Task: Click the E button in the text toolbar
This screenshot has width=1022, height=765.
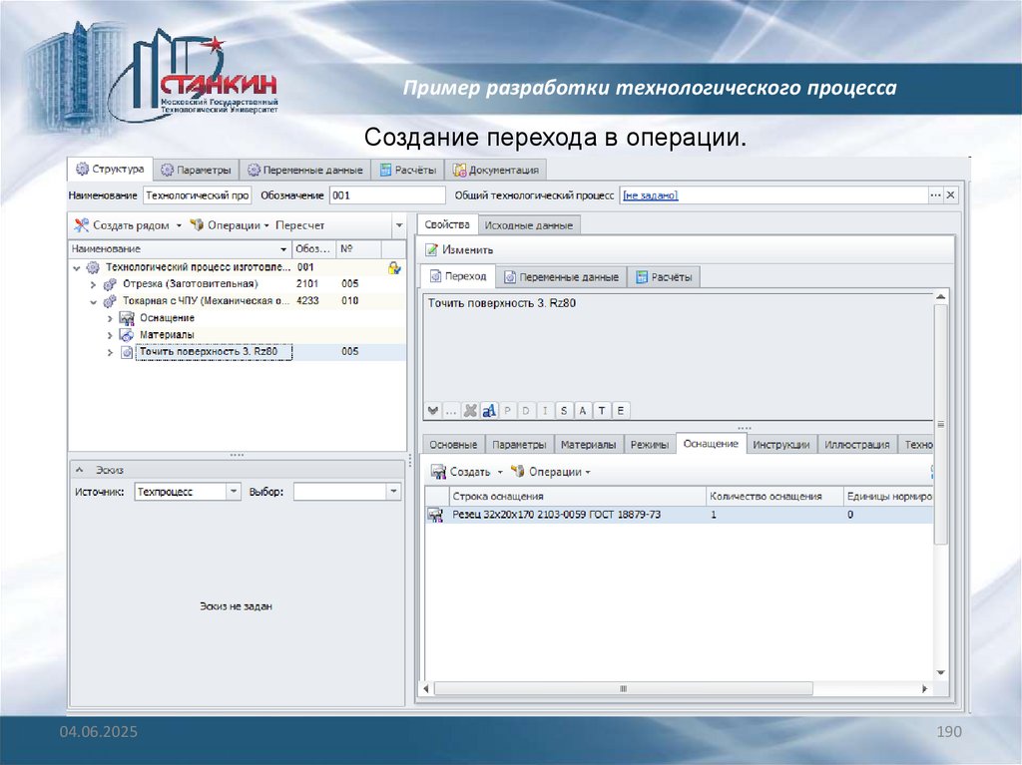Action: (x=621, y=411)
